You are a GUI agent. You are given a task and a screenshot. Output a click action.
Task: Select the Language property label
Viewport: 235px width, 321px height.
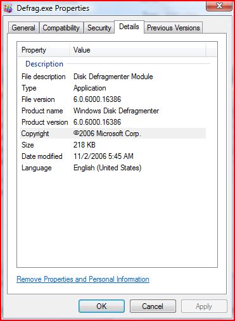click(x=37, y=168)
